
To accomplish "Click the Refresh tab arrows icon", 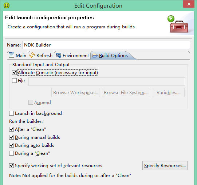I will pyautogui.click(x=32, y=55).
